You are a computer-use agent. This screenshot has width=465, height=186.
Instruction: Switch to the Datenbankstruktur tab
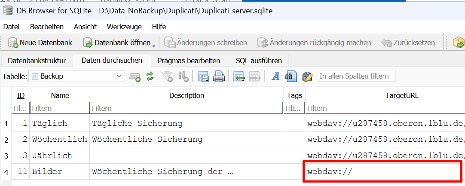pos(37,61)
